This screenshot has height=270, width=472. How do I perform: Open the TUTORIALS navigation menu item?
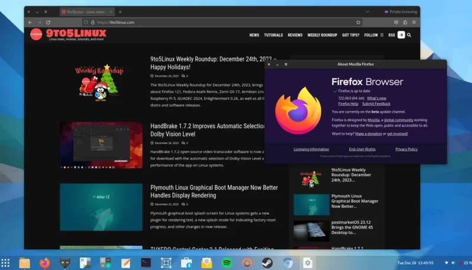(273, 35)
